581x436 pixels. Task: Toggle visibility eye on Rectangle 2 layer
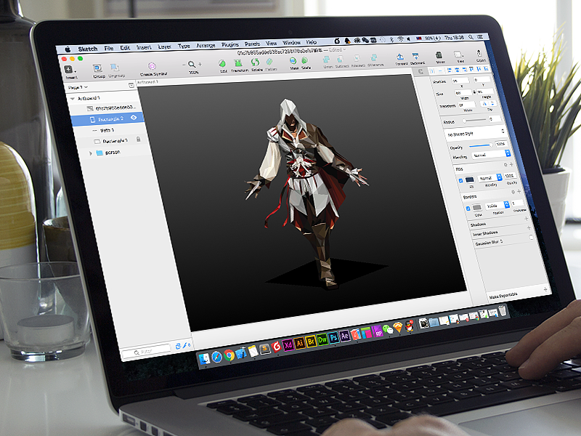[134, 117]
